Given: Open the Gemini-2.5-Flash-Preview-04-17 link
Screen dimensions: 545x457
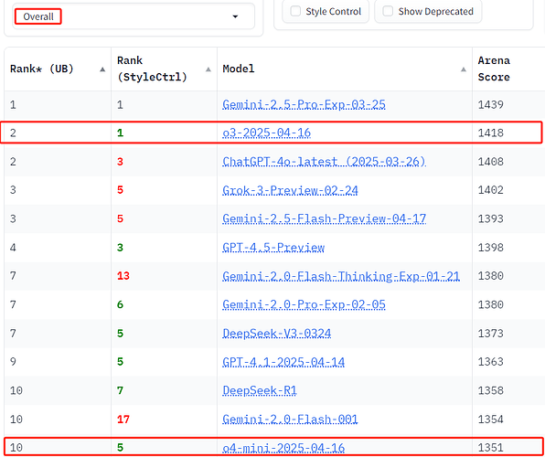Looking at the screenshot, I should [x=325, y=218].
